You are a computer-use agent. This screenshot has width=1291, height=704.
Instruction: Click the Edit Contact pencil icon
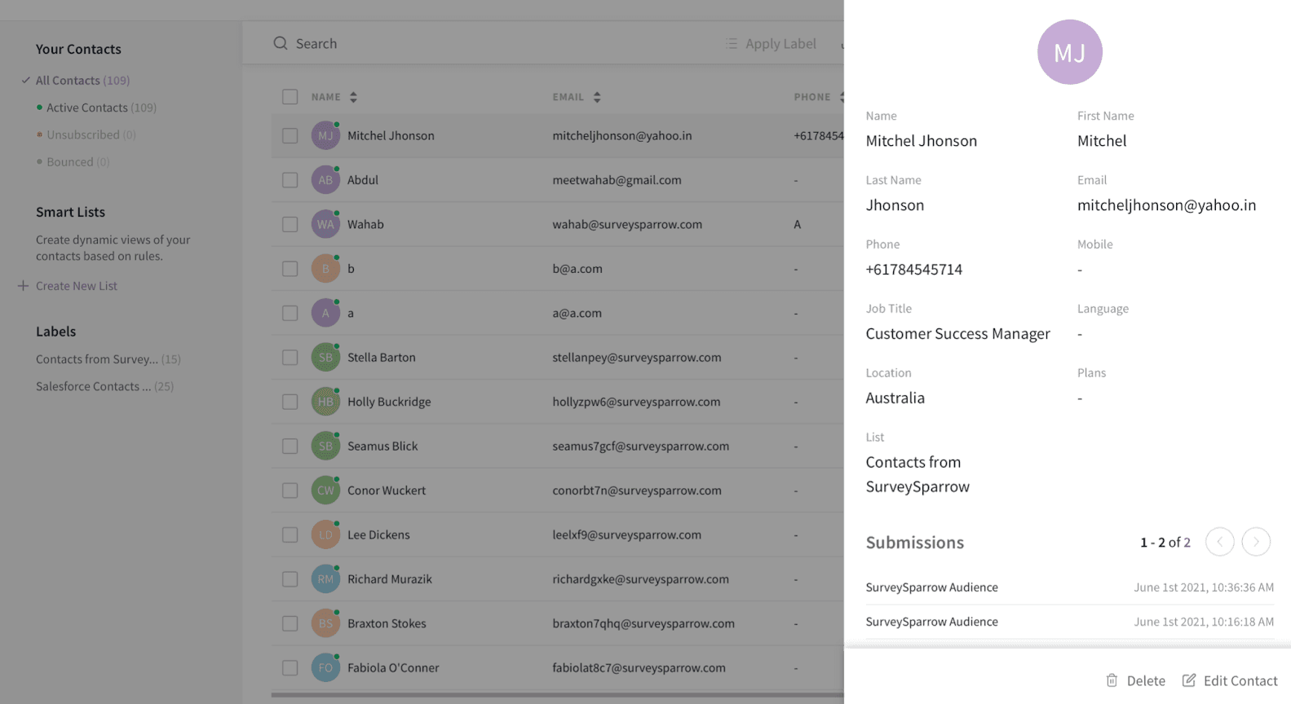pyautogui.click(x=1189, y=680)
